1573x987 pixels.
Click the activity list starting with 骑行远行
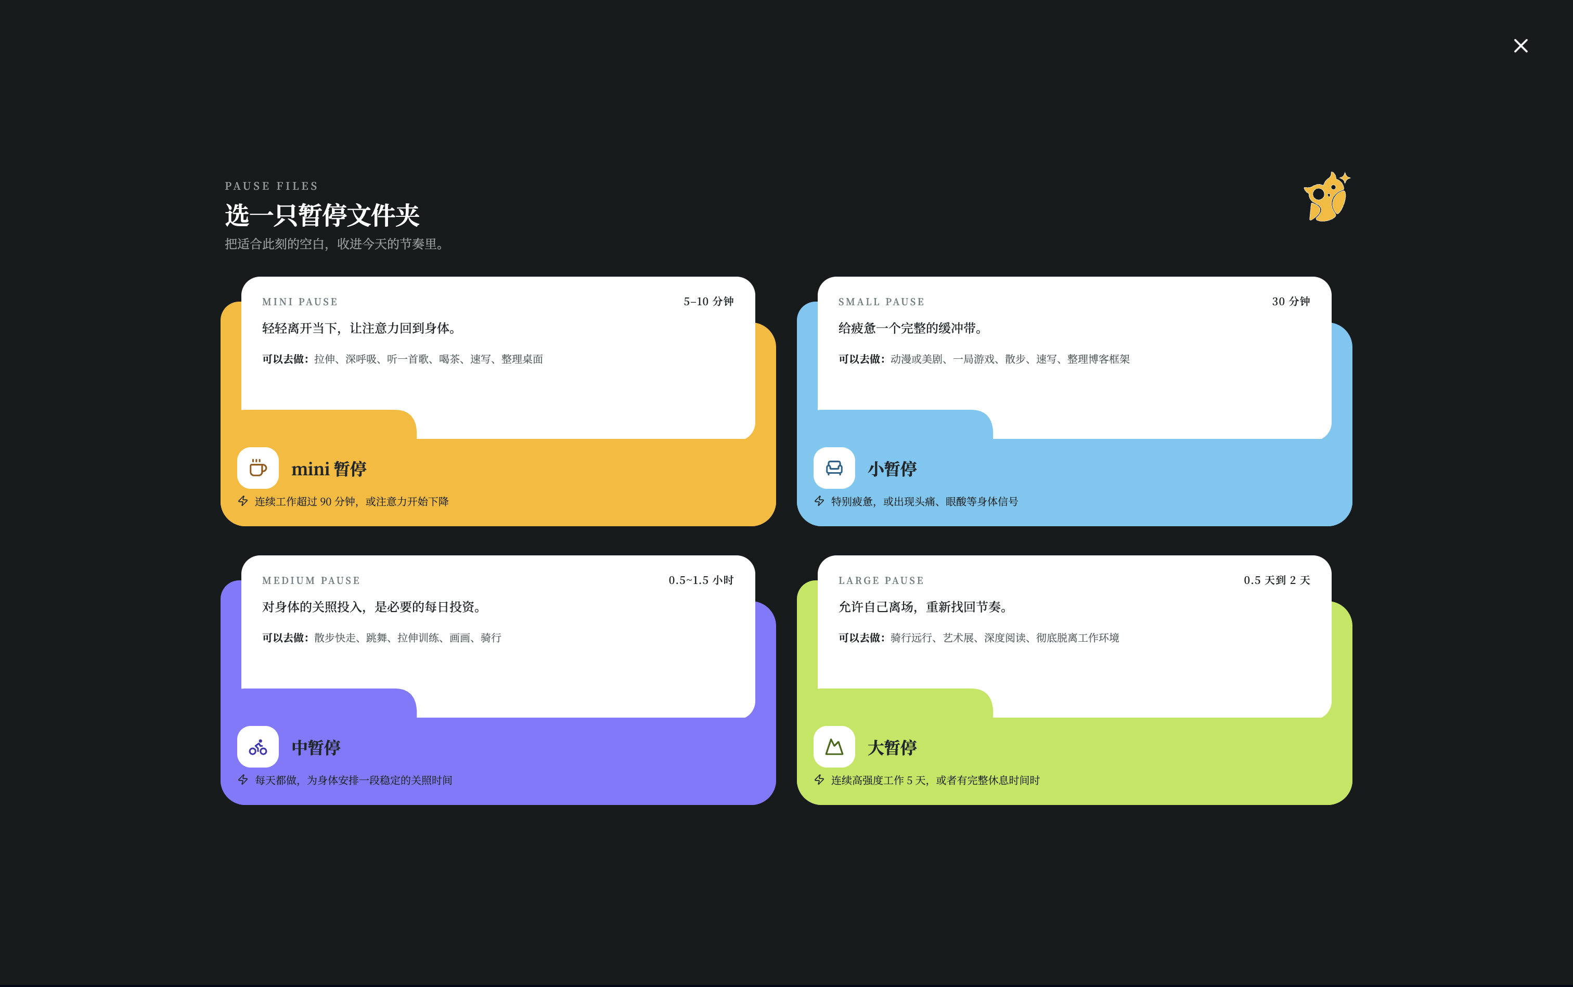1005,638
